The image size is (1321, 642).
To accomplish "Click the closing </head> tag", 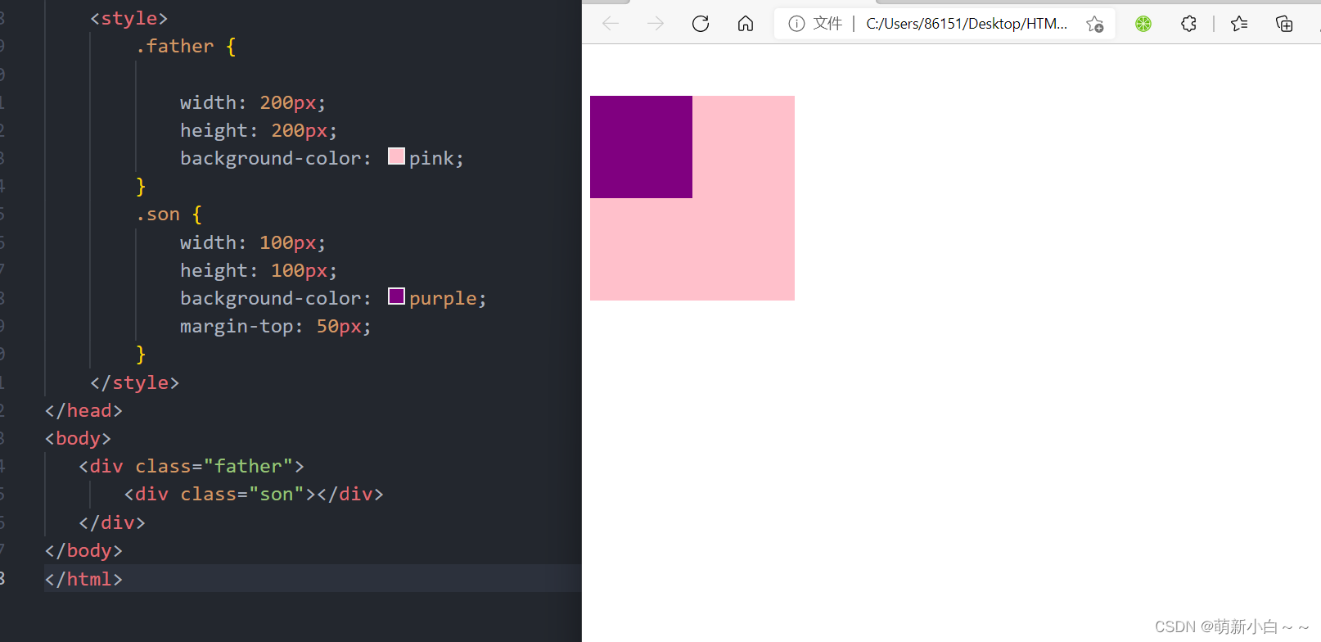I will click(83, 410).
